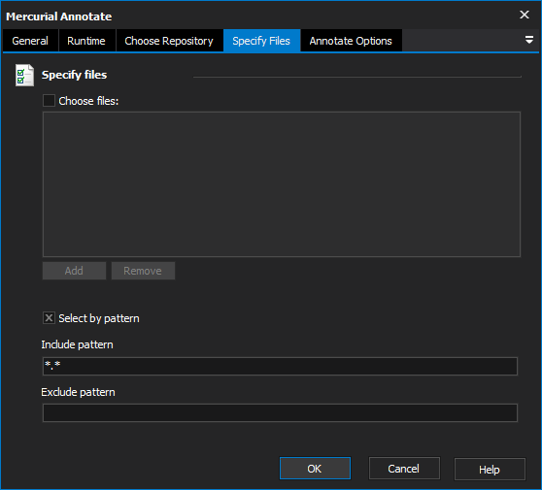This screenshot has height=490, width=542.
Task: Click inside the Choose files list box
Action: point(282,184)
